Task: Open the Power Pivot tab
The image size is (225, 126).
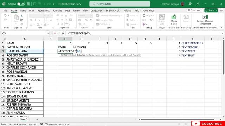Action: pos(148,10)
